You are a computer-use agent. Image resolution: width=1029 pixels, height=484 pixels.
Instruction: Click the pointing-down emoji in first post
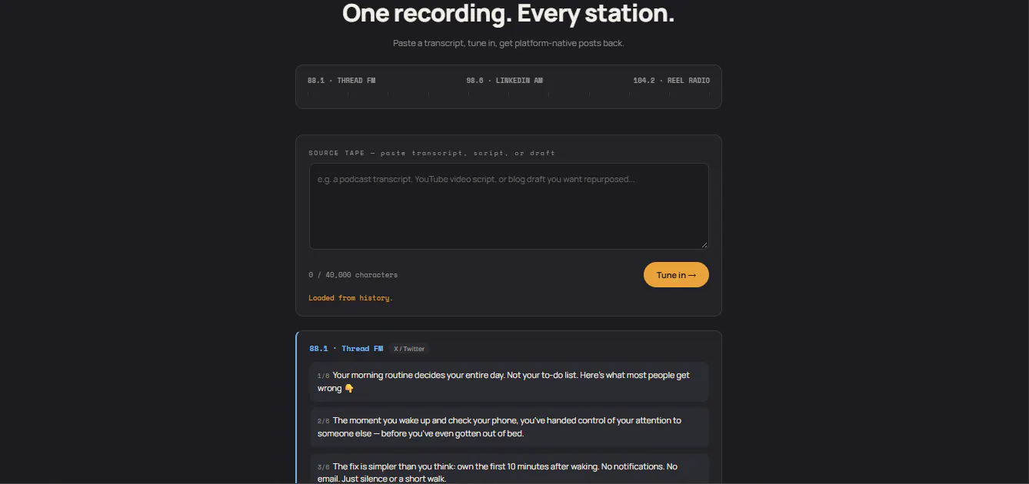coord(349,389)
